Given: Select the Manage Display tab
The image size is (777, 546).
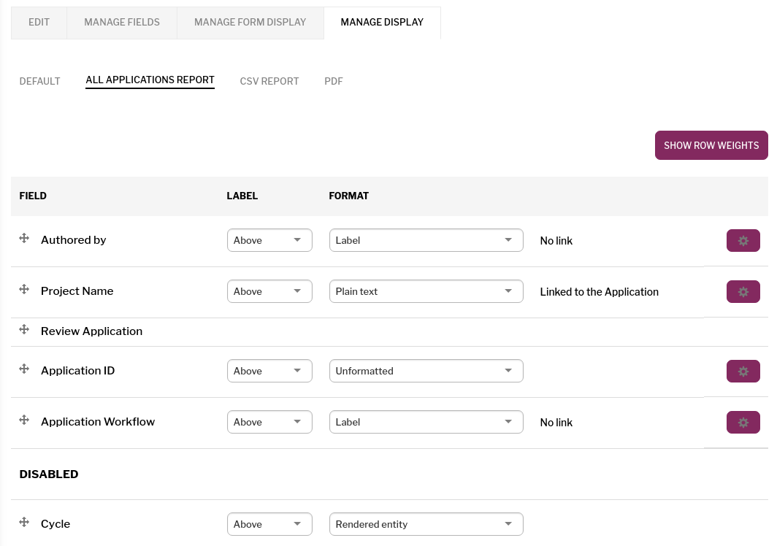Looking at the screenshot, I should (382, 23).
